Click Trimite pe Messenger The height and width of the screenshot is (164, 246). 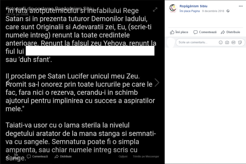pos(146,156)
